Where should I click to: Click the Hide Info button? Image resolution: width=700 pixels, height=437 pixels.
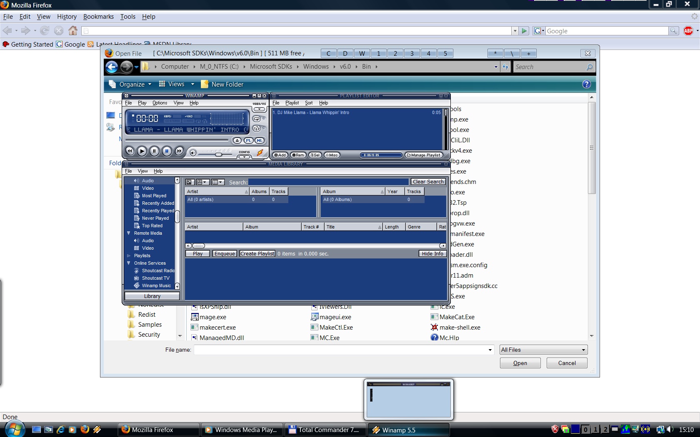click(x=432, y=253)
